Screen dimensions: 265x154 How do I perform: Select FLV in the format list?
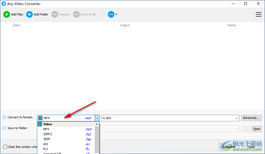[66, 149]
